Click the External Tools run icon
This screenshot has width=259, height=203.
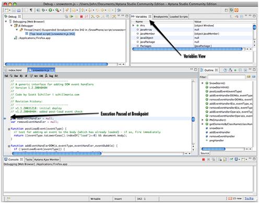(57, 10)
